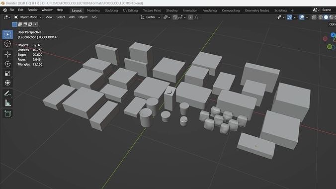Viewport: 336px width, 189px height.
Task: Pick the Rotate tool
Action: pos(7,64)
